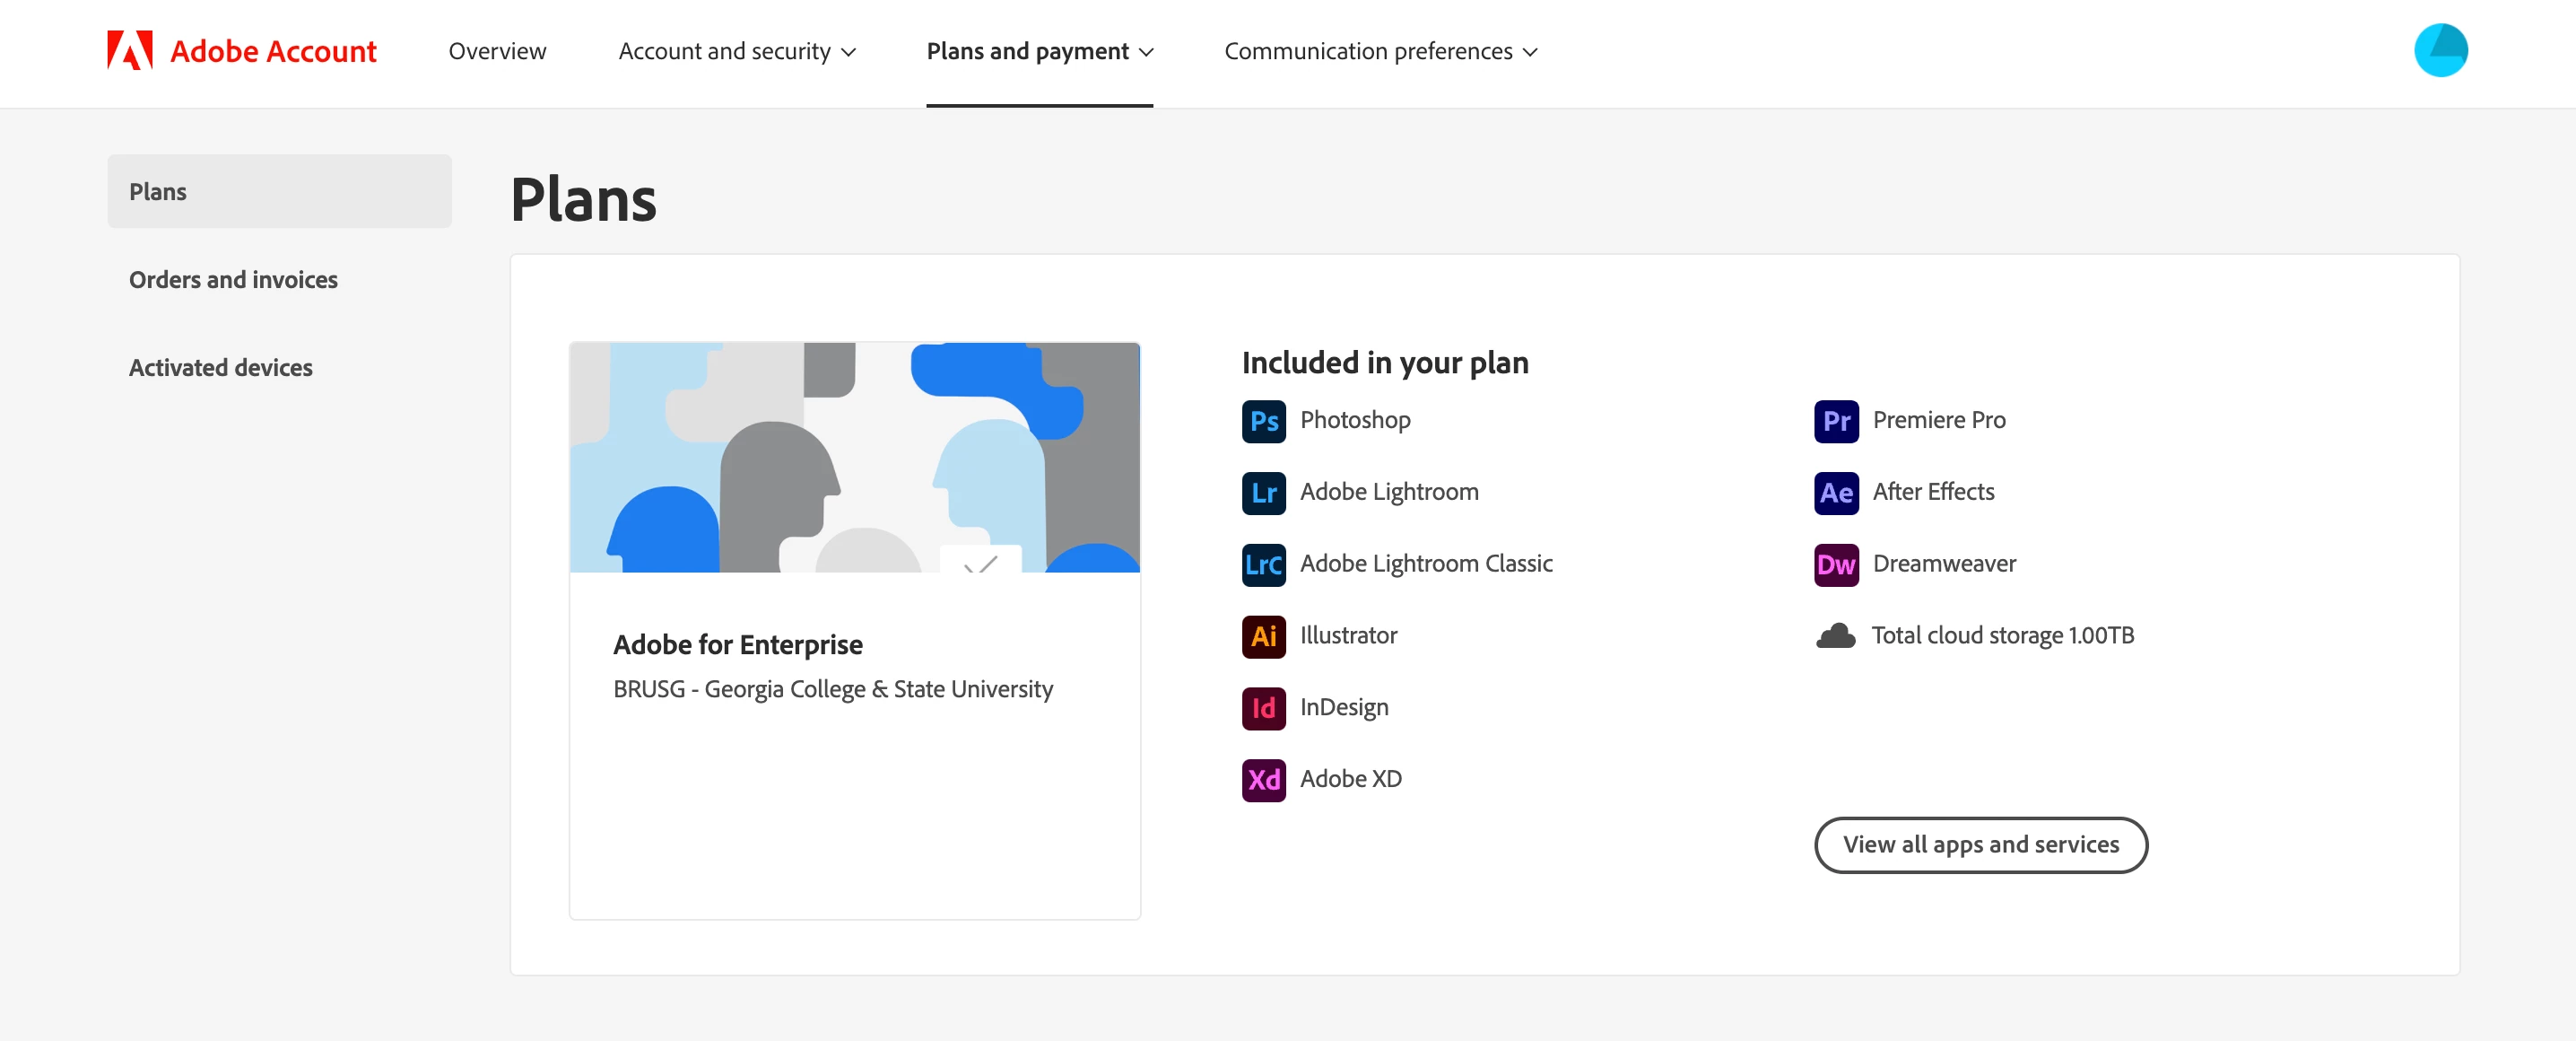Click the Lightroom Lr icon
The image size is (2576, 1041).
[x=1263, y=494]
